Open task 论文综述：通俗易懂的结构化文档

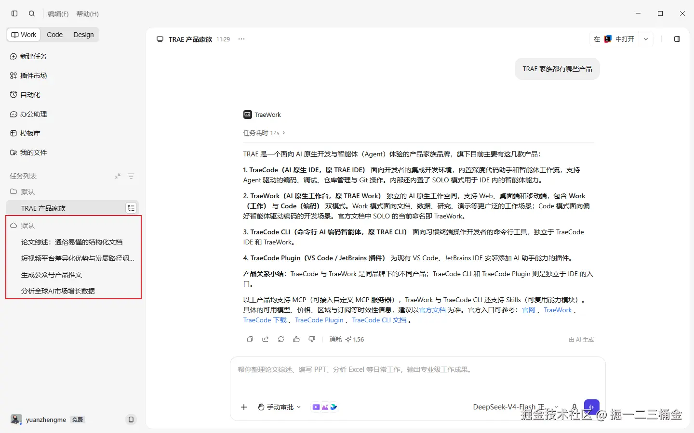coord(72,242)
